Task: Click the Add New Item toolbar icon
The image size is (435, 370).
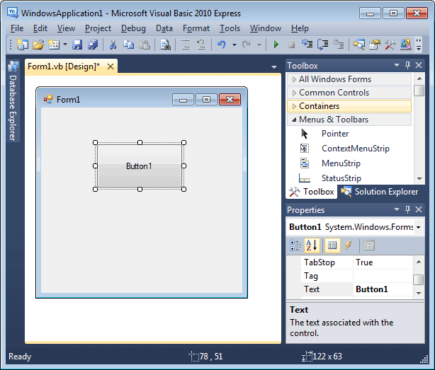Action: pyautogui.click(x=54, y=45)
